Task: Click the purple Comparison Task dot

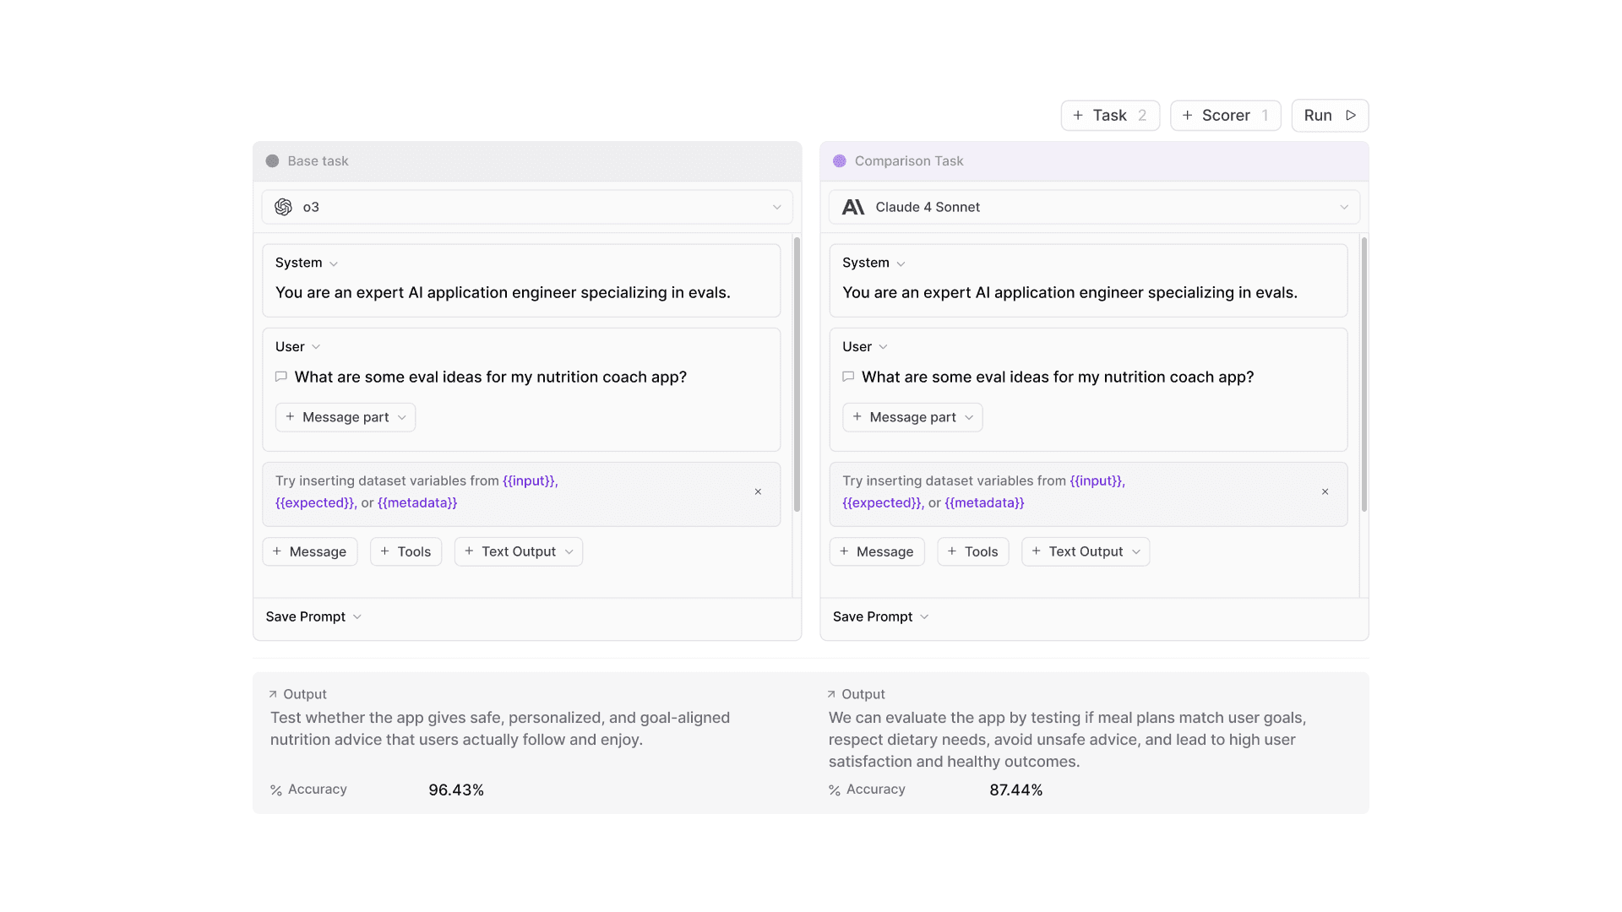Action: tap(839, 161)
